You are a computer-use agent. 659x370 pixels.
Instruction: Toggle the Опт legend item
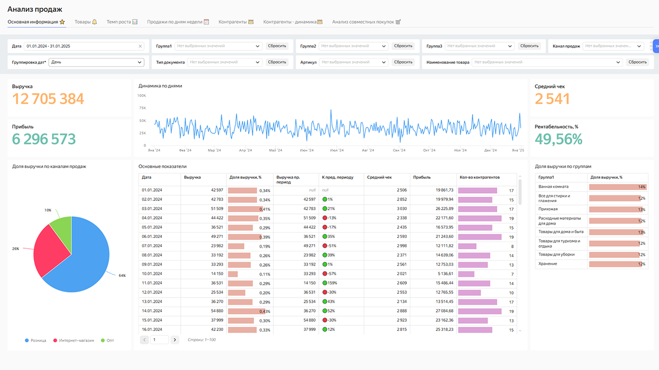point(107,340)
